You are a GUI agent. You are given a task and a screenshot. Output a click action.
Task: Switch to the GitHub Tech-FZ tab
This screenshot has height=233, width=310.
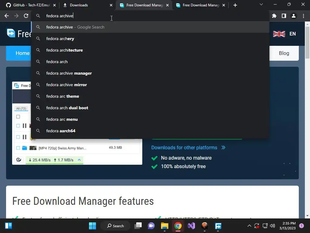coord(29,5)
